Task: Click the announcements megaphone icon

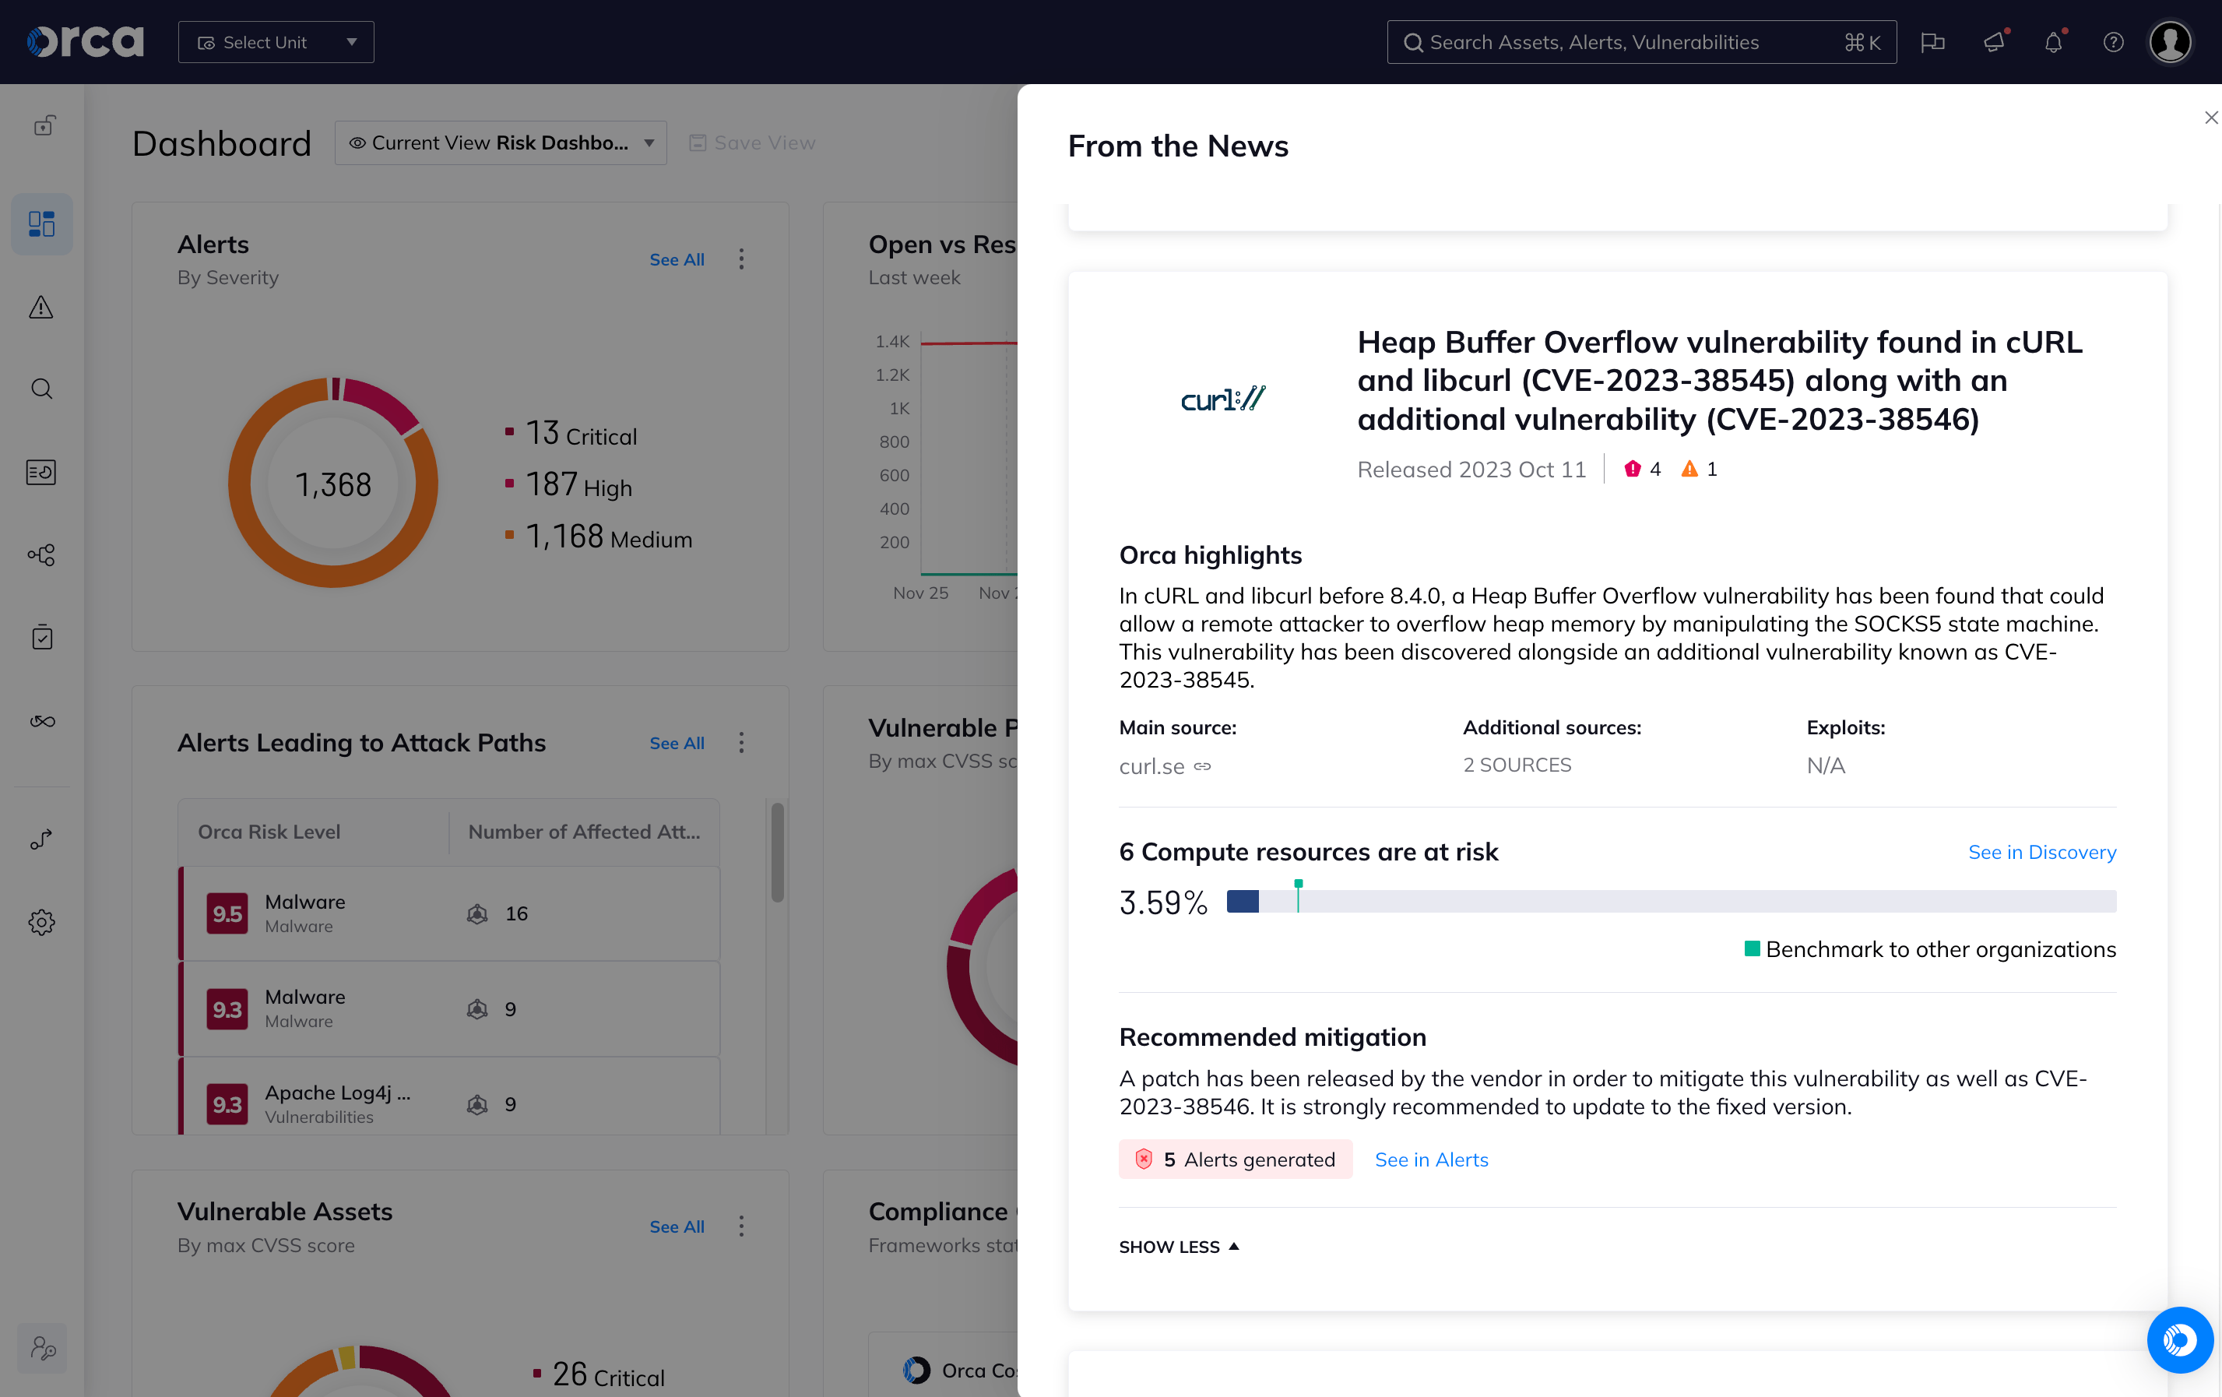Action: tap(1993, 43)
